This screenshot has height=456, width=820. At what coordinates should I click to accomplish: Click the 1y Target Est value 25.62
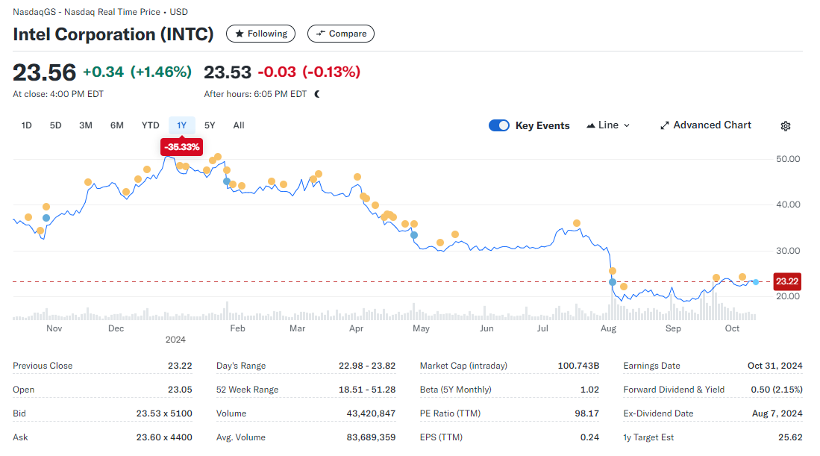[790, 437]
